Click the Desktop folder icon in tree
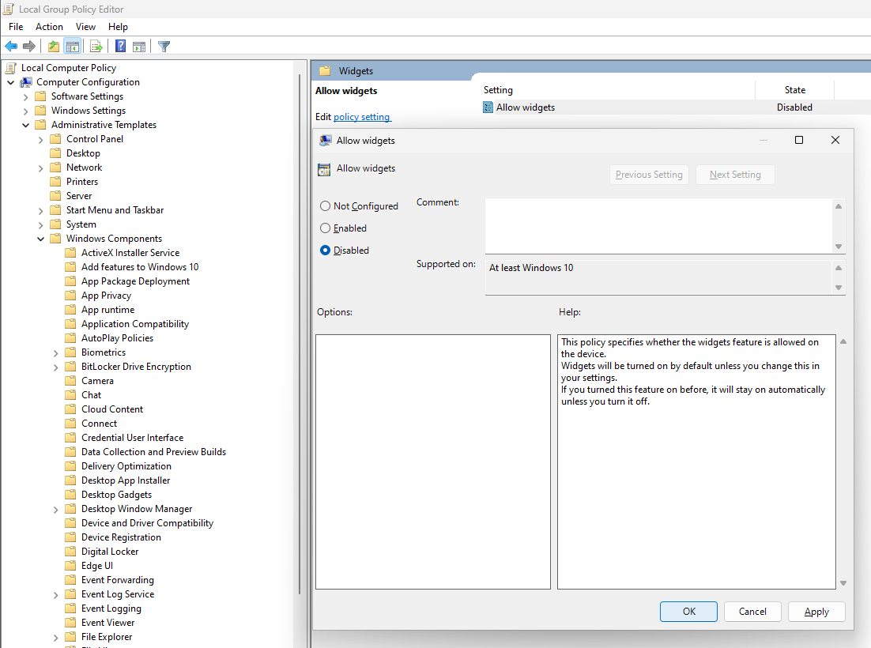 click(55, 153)
